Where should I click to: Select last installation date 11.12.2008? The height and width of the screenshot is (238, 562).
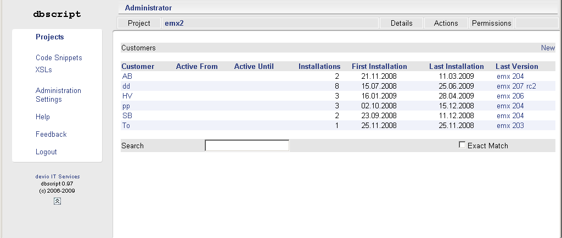click(x=456, y=116)
